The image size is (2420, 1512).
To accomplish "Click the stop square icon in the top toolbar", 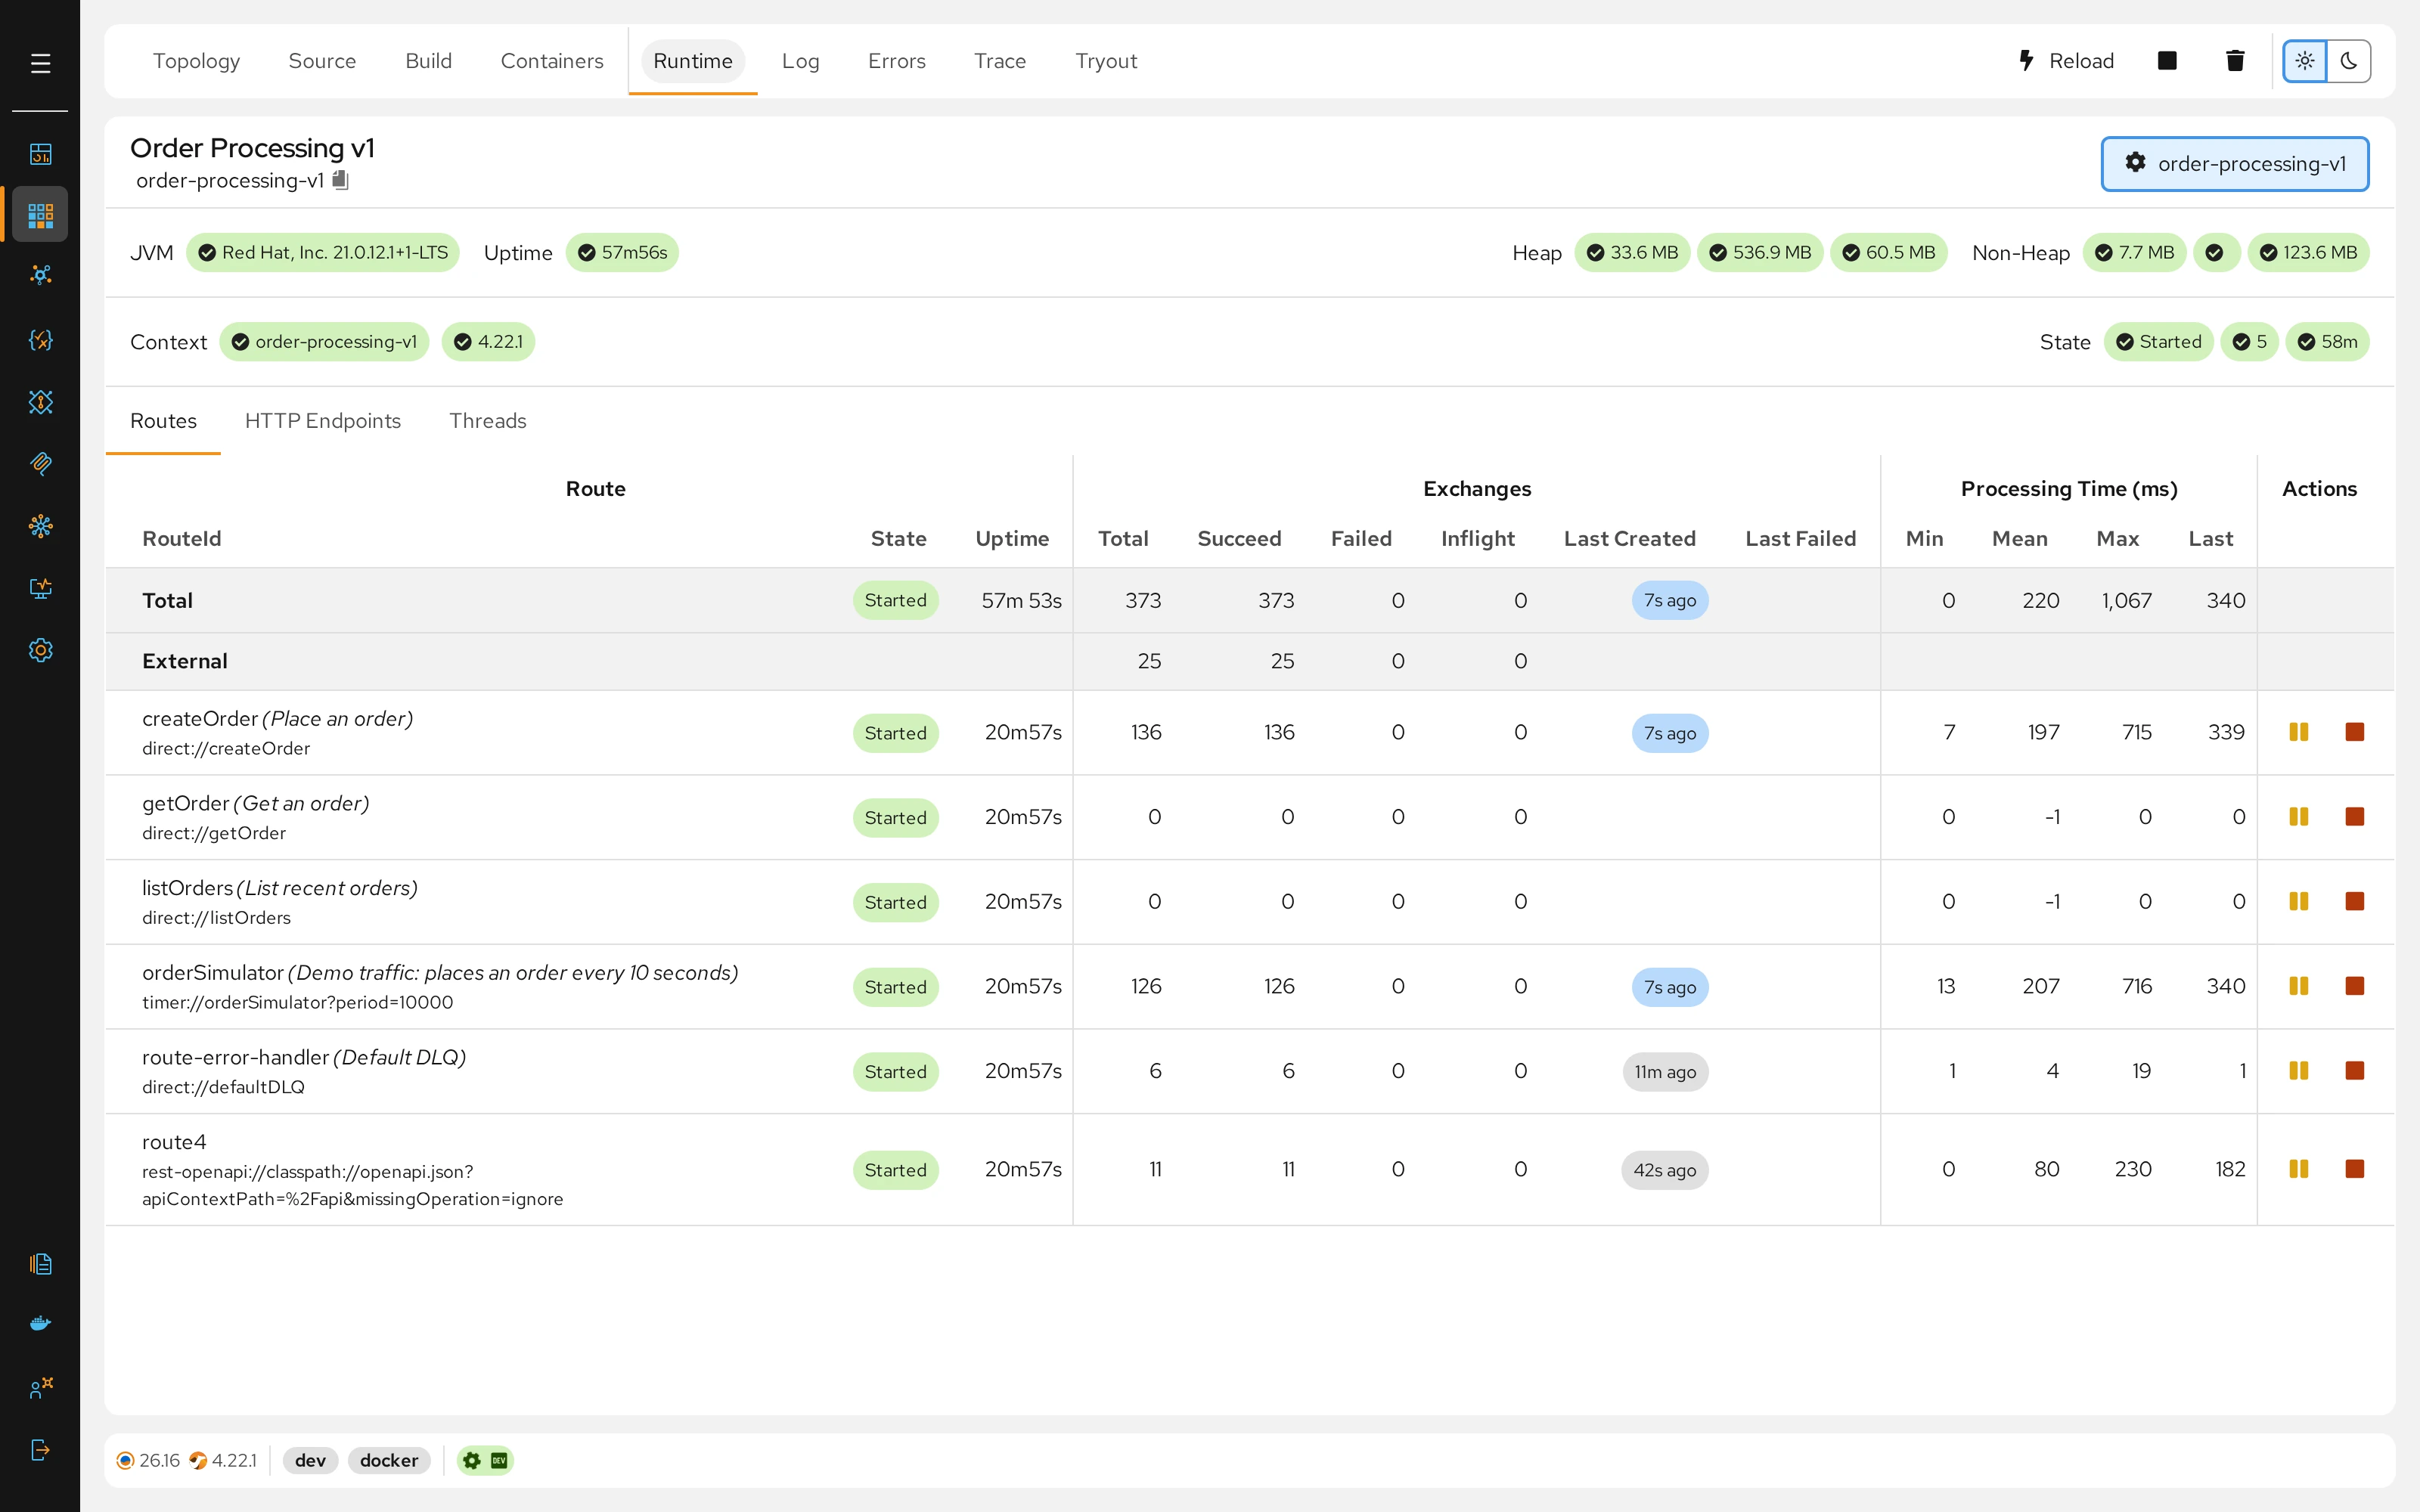I will point(2167,61).
